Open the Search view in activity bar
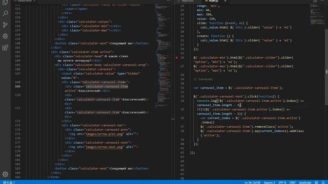328x184 pixels. tap(5, 13)
